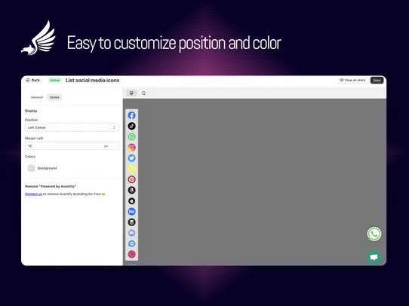409x306 pixels.
Task: Open the floating WhatsApp chat button
Action: click(374, 234)
